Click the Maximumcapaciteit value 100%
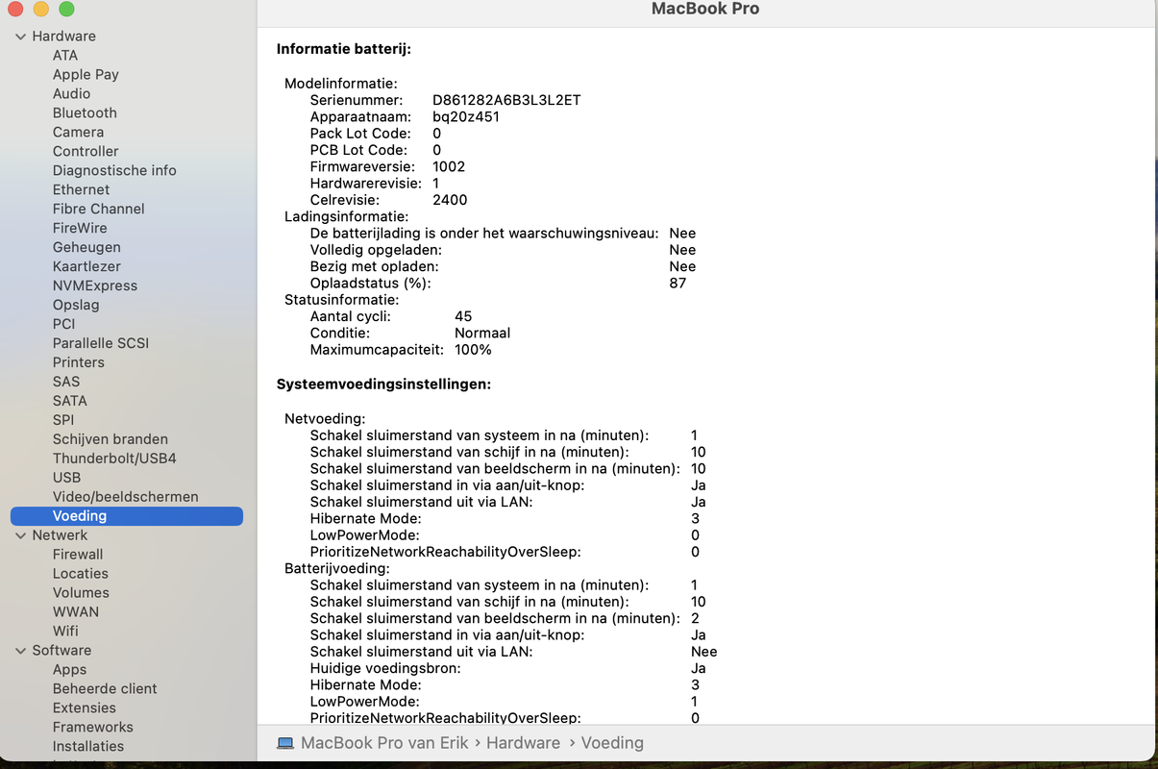1158x769 pixels. pyautogui.click(x=473, y=350)
